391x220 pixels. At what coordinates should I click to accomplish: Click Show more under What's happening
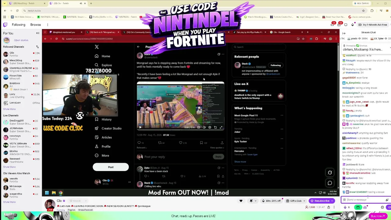pos(240,162)
